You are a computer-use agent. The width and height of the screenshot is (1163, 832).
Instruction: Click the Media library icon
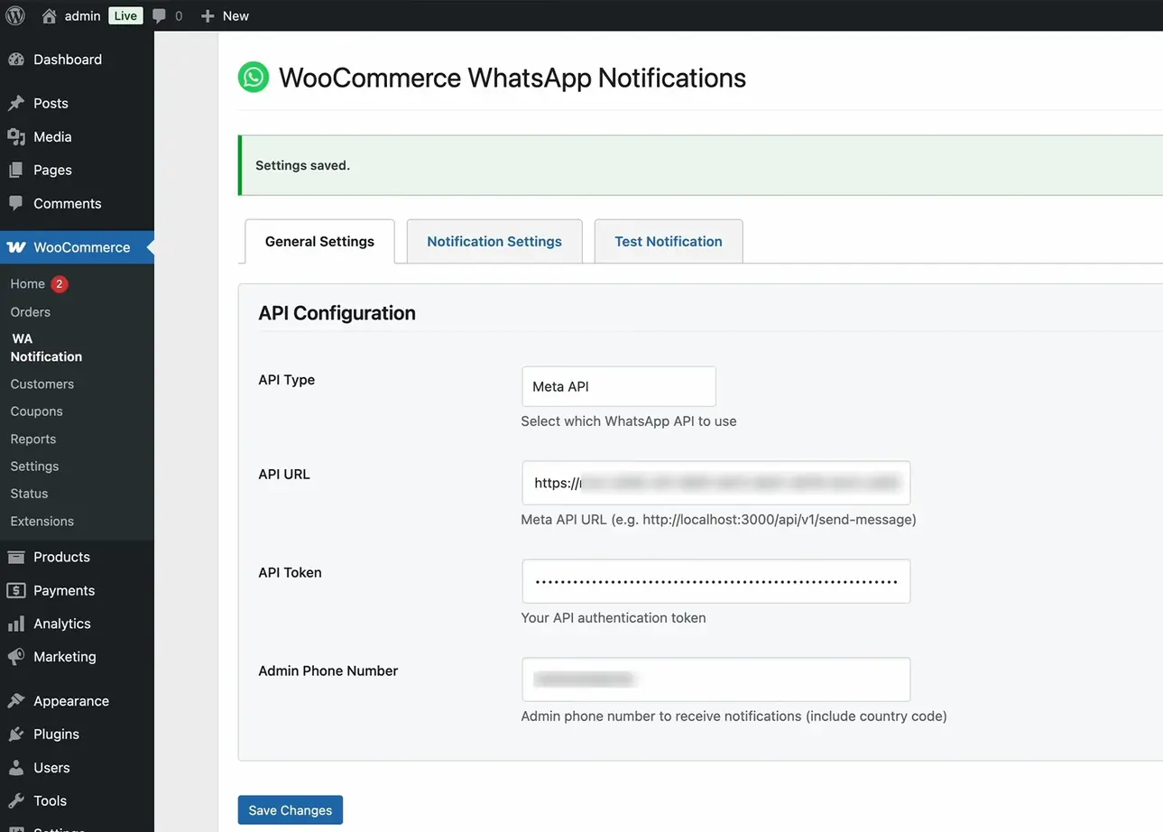click(x=16, y=137)
